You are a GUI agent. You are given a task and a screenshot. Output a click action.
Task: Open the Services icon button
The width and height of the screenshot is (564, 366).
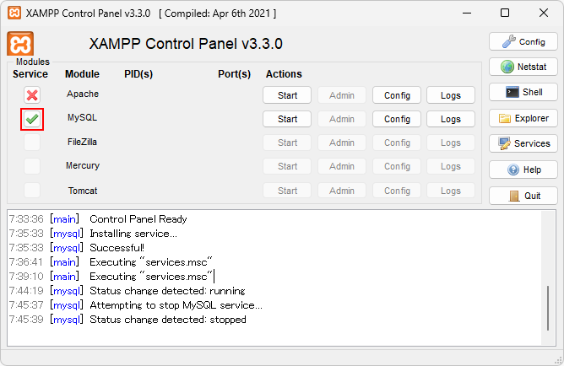[523, 143]
